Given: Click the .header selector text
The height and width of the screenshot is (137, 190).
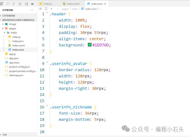Looking at the screenshot, I should click(58, 14).
